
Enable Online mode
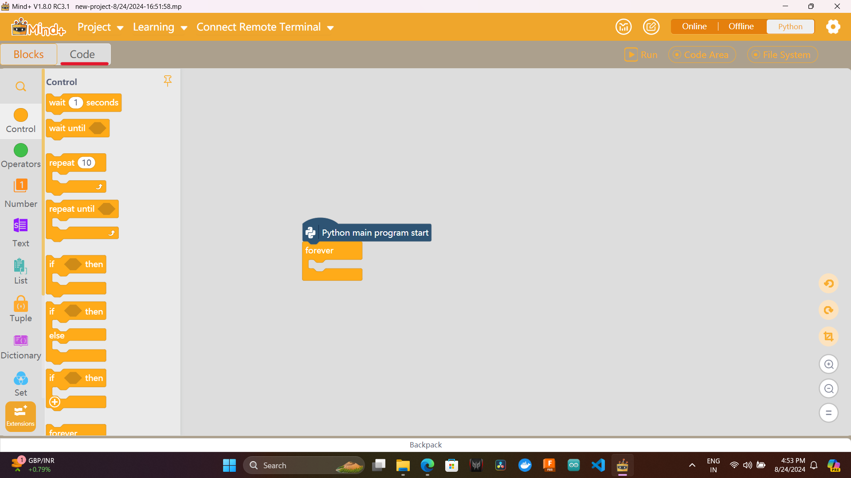coord(694,26)
